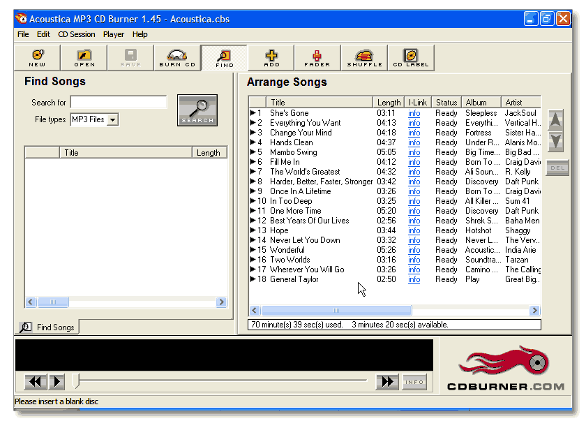Open the CD Label tool
The height and width of the screenshot is (421, 586).
coord(411,57)
